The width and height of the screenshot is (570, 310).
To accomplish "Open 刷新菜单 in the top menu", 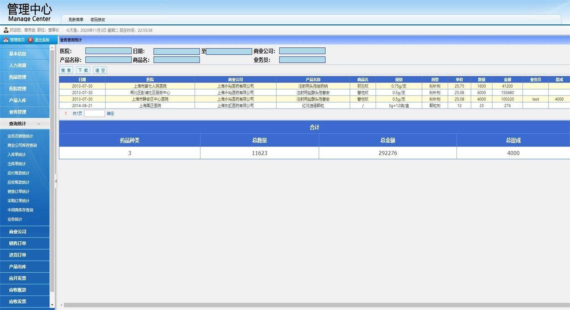I will pyautogui.click(x=76, y=20).
